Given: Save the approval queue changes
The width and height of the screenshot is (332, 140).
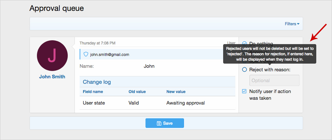Looking at the screenshot, I should (164, 123).
